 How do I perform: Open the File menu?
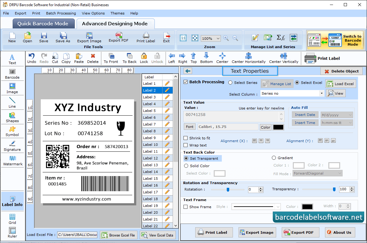tap(6, 13)
